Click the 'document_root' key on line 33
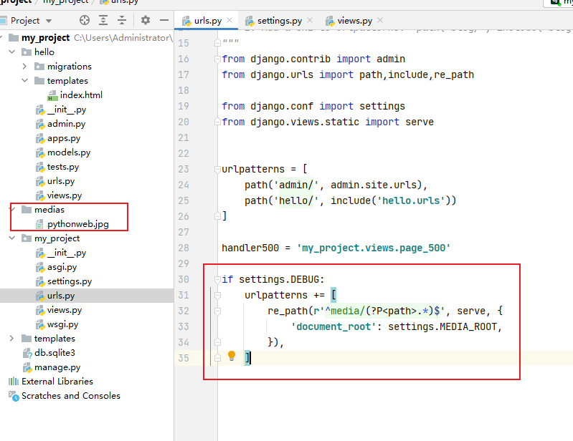This screenshot has width=573, height=441. 333,327
